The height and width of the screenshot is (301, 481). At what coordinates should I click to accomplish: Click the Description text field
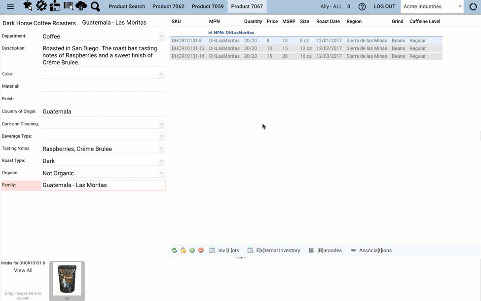pyautogui.click(x=104, y=56)
